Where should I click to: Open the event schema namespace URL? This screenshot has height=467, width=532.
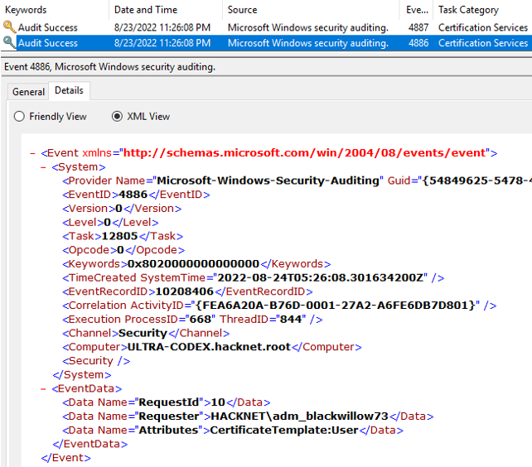coord(306,153)
